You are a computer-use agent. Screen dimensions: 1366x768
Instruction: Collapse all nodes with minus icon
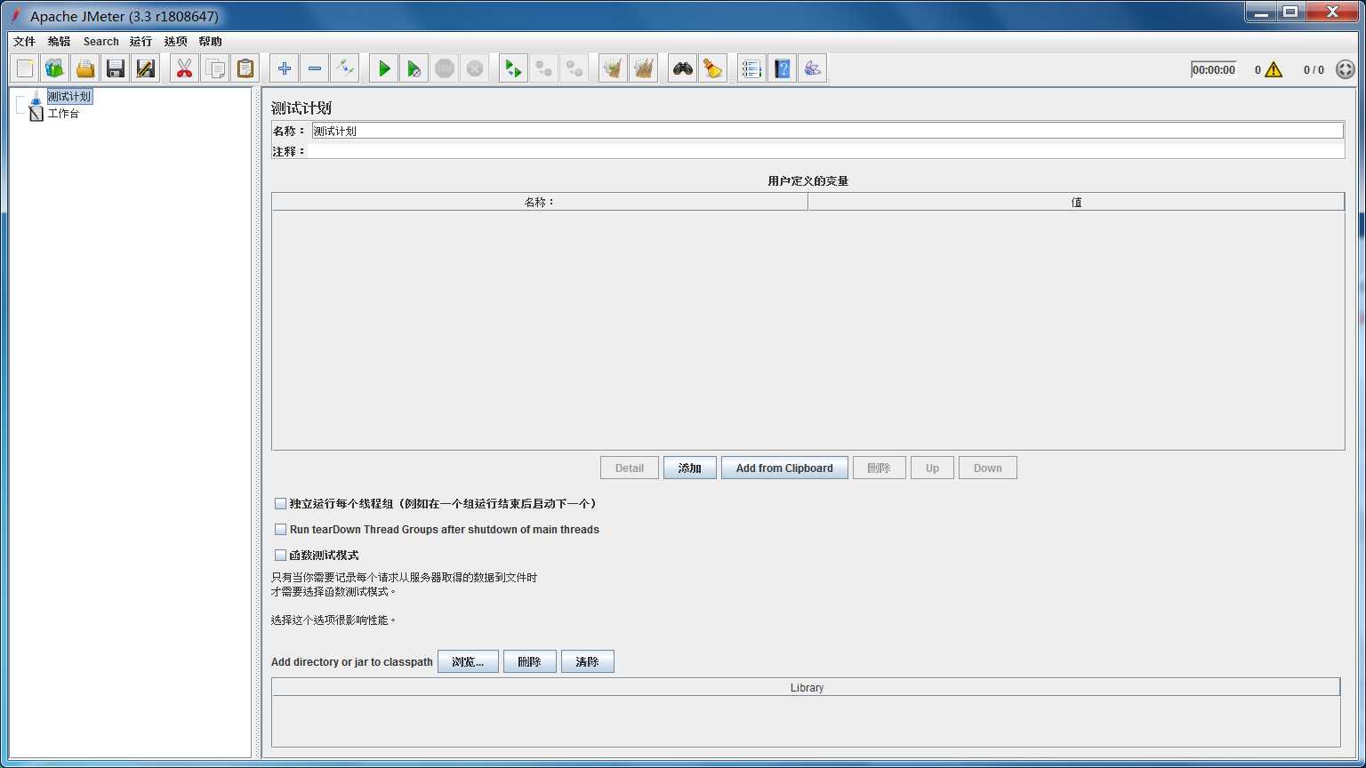(315, 68)
